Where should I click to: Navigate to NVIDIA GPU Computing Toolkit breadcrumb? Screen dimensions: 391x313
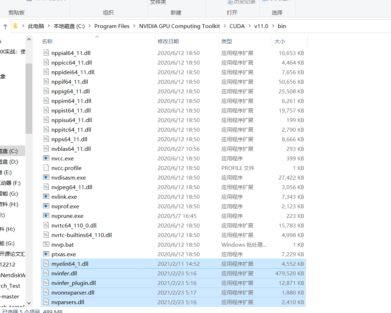[x=179, y=26]
